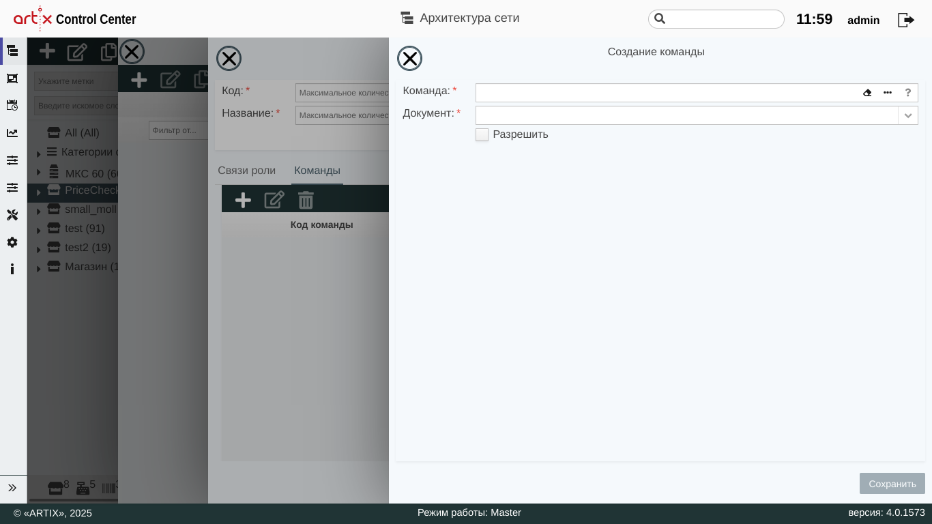The height and width of the screenshot is (524, 932).
Task: Enable the Разрешить checkbox
Action: point(482,135)
